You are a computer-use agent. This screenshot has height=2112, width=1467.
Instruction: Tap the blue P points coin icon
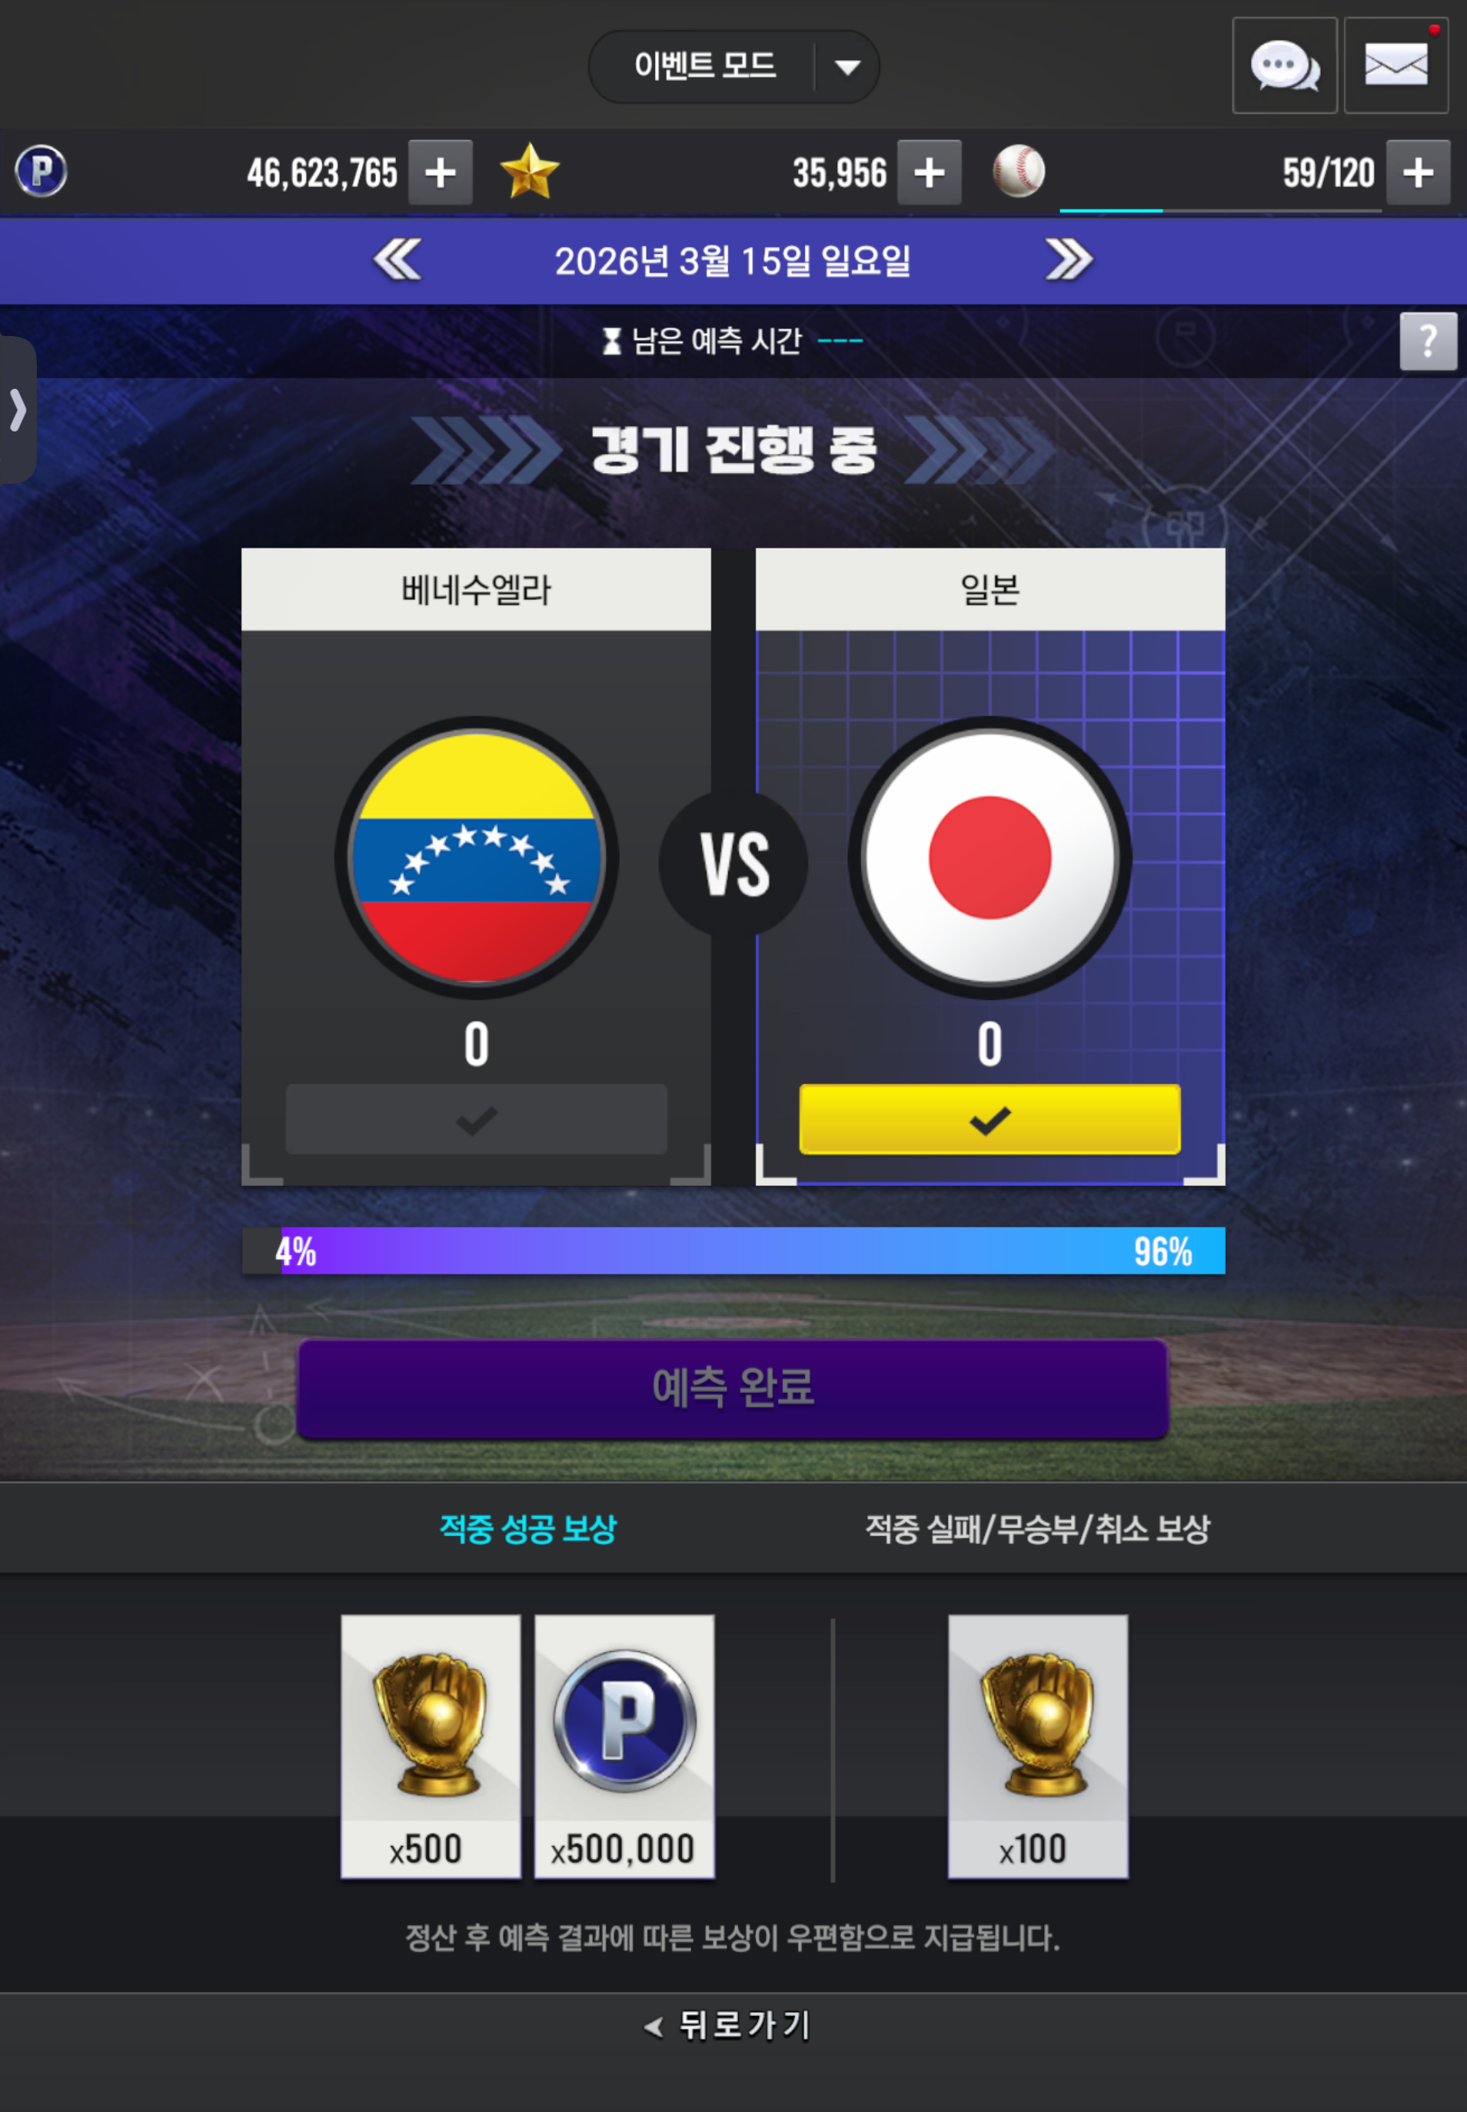(x=42, y=171)
